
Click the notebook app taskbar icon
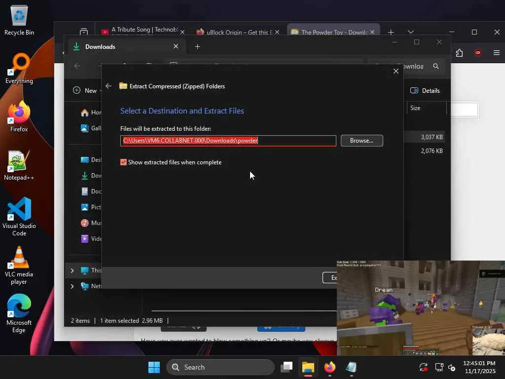tap(351, 367)
